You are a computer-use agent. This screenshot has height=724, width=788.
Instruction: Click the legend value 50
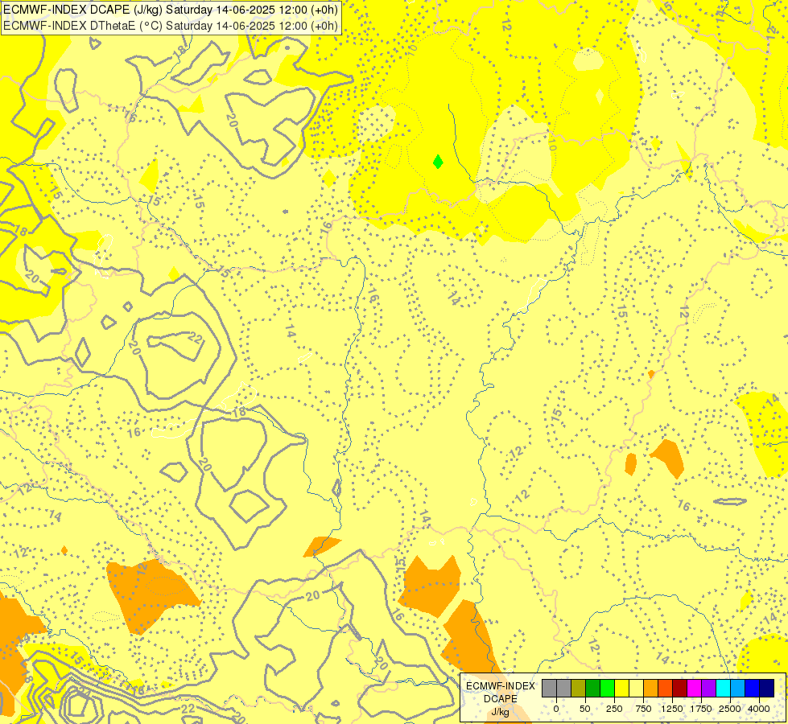tap(585, 709)
